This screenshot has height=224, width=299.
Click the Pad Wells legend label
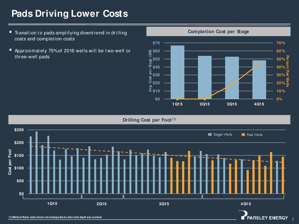pyautogui.click(x=255, y=135)
